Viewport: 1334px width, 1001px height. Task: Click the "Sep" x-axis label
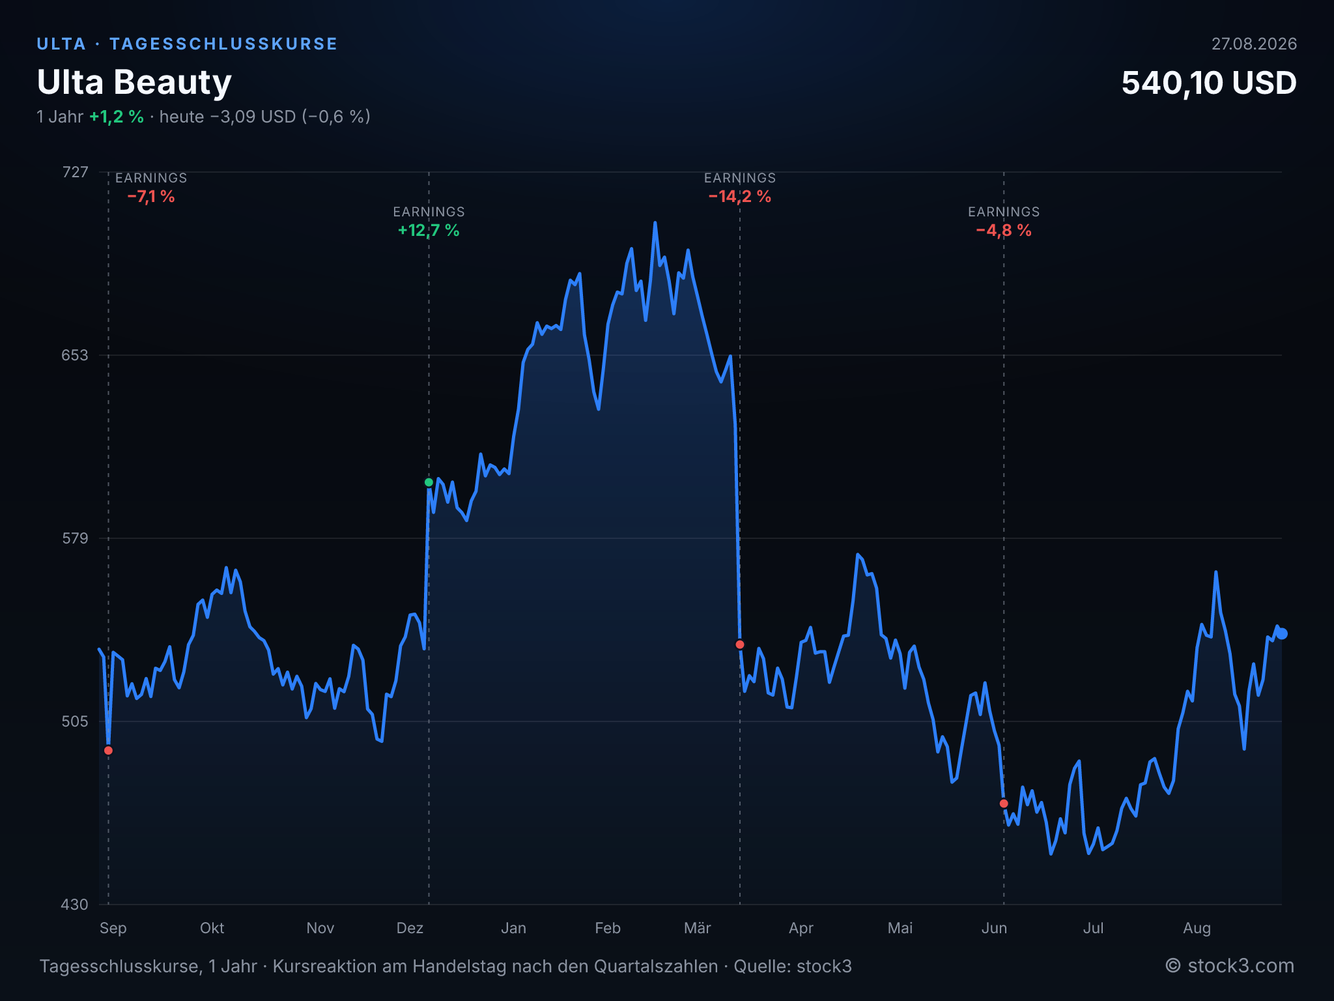click(113, 928)
